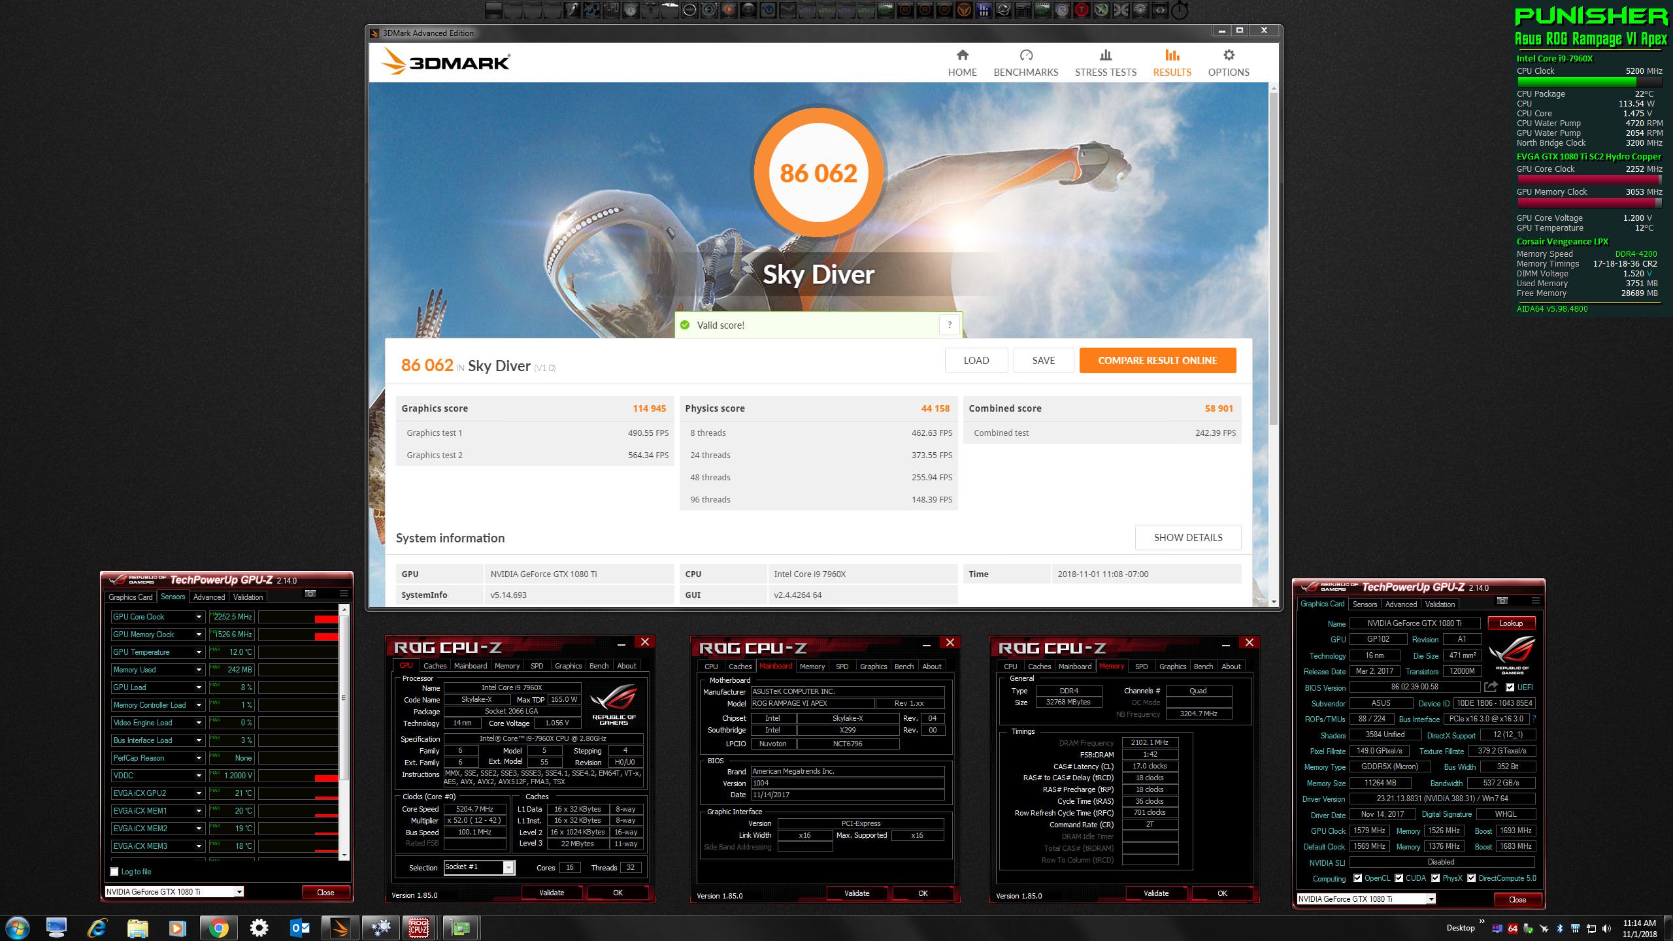This screenshot has width=1673, height=941.
Task: Click the SAVE button in 3DMark
Action: [1044, 360]
